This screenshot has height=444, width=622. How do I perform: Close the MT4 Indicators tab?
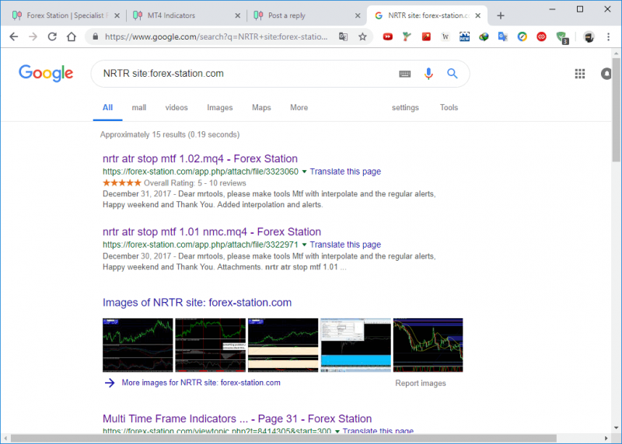click(x=237, y=16)
